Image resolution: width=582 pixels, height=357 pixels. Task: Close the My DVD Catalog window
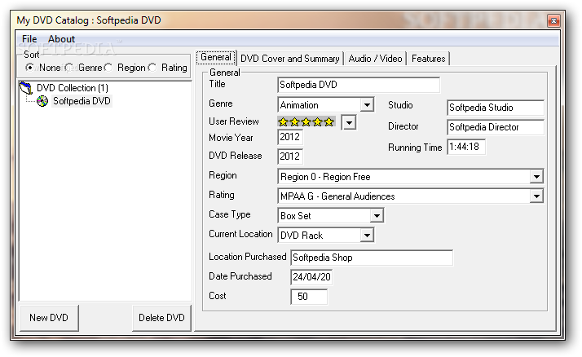553,20
